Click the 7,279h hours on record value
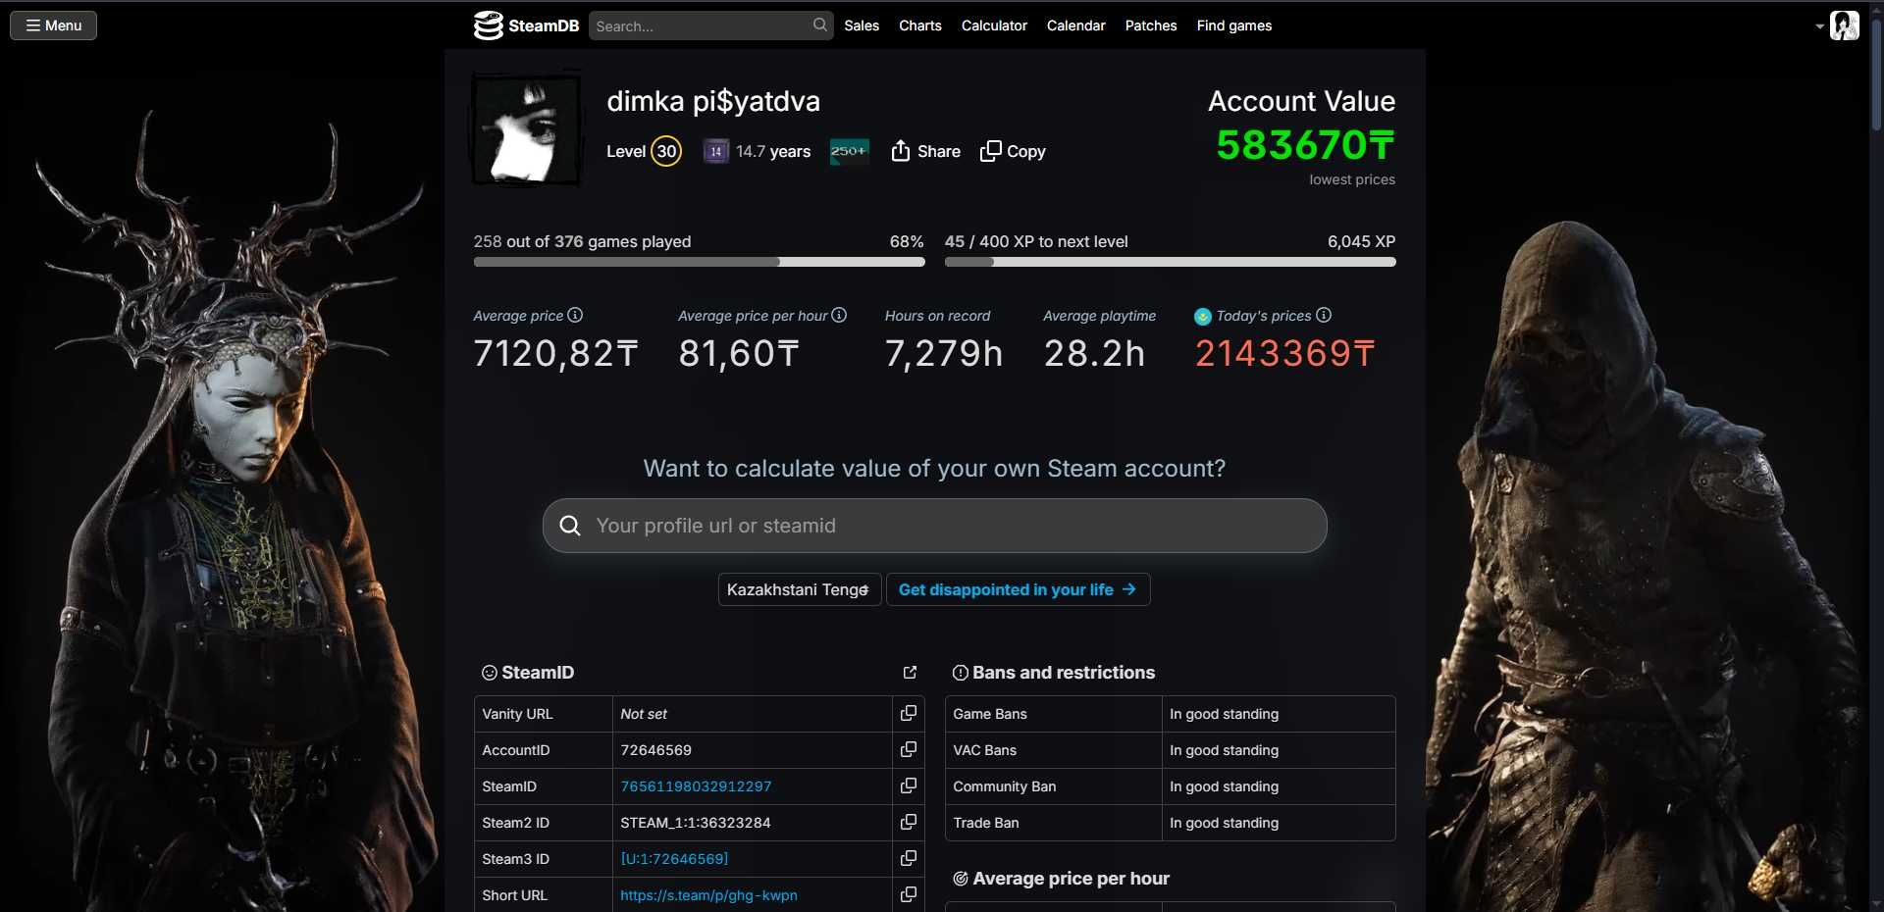 coord(944,353)
